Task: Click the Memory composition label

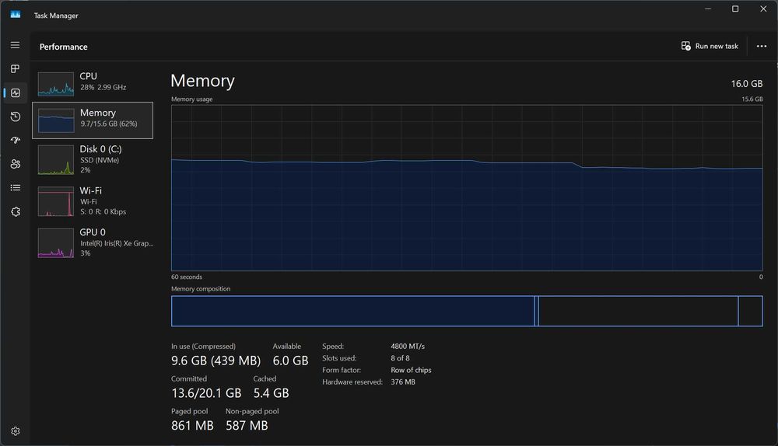Action: (x=201, y=289)
